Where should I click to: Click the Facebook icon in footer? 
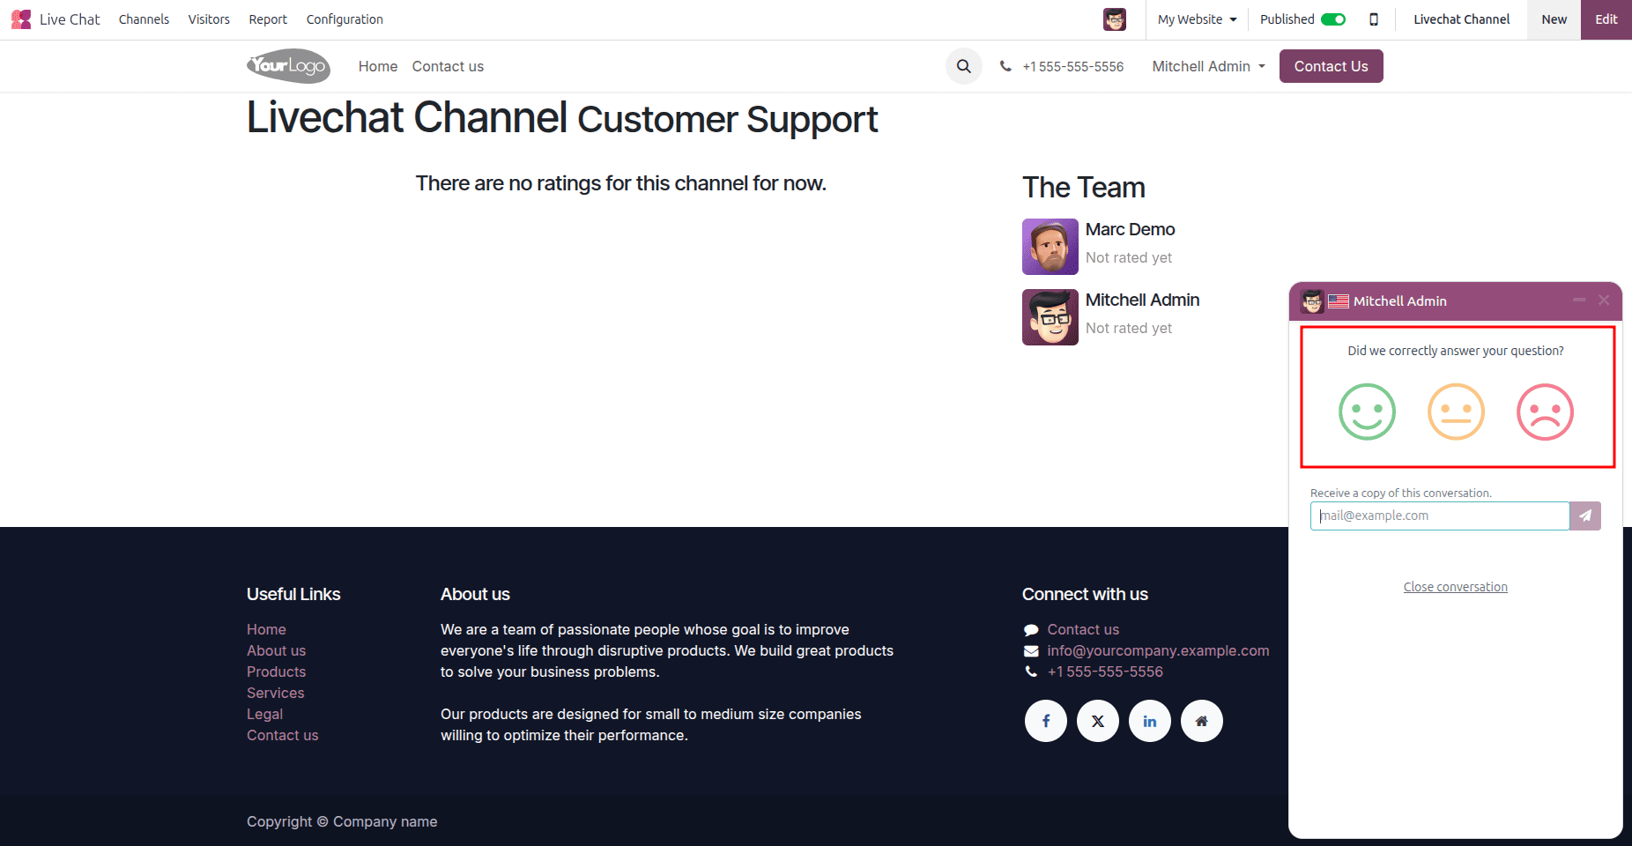(x=1045, y=720)
